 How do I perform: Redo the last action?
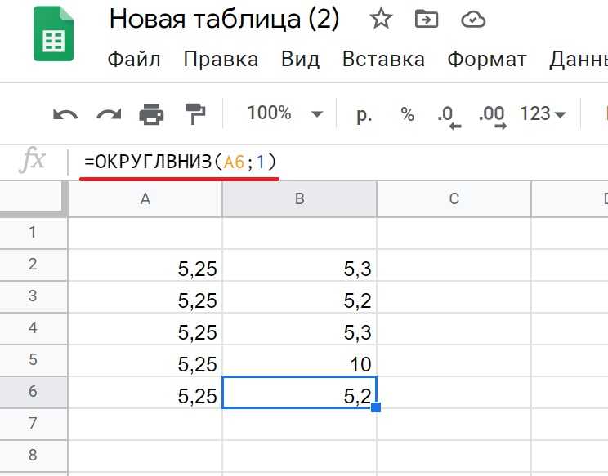coord(109,114)
